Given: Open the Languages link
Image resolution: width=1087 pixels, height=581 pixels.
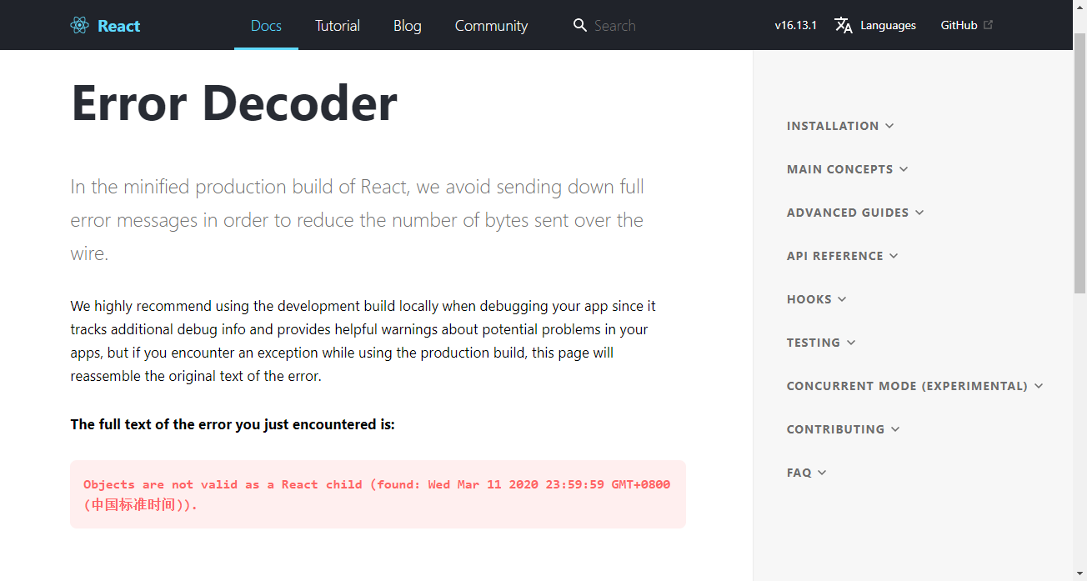Looking at the screenshot, I should [x=888, y=26].
